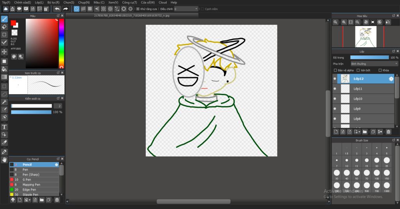Viewport: 400px width, 209px height.
Task: Open the Công cụ(T) menu
Action: 129,2
